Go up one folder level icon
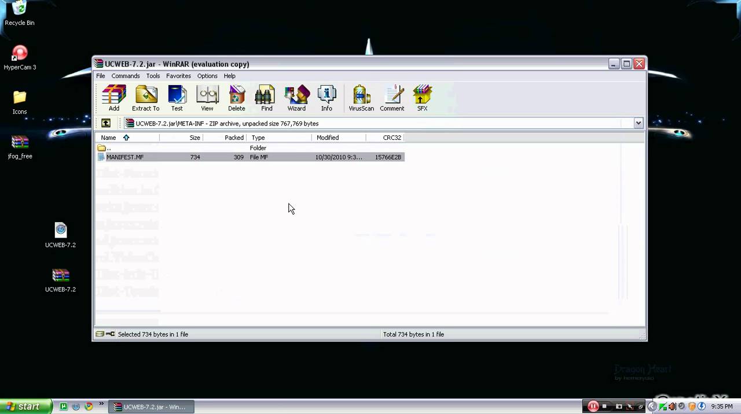Screen dimensions: 741x414 click(x=106, y=123)
